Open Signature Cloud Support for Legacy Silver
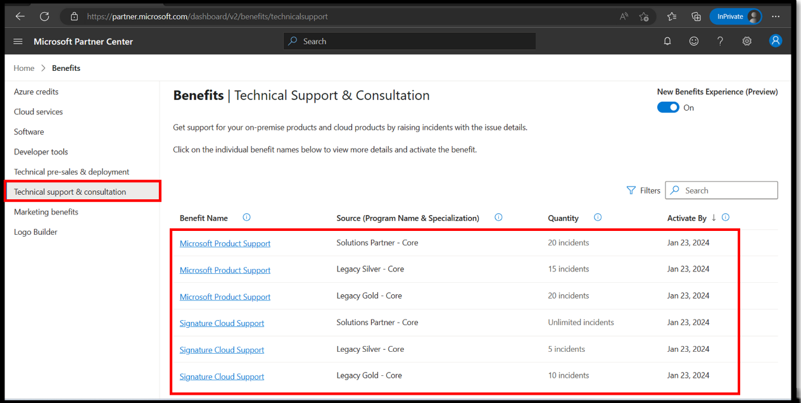This screenshot has height=403, width=801. point(222,350)
